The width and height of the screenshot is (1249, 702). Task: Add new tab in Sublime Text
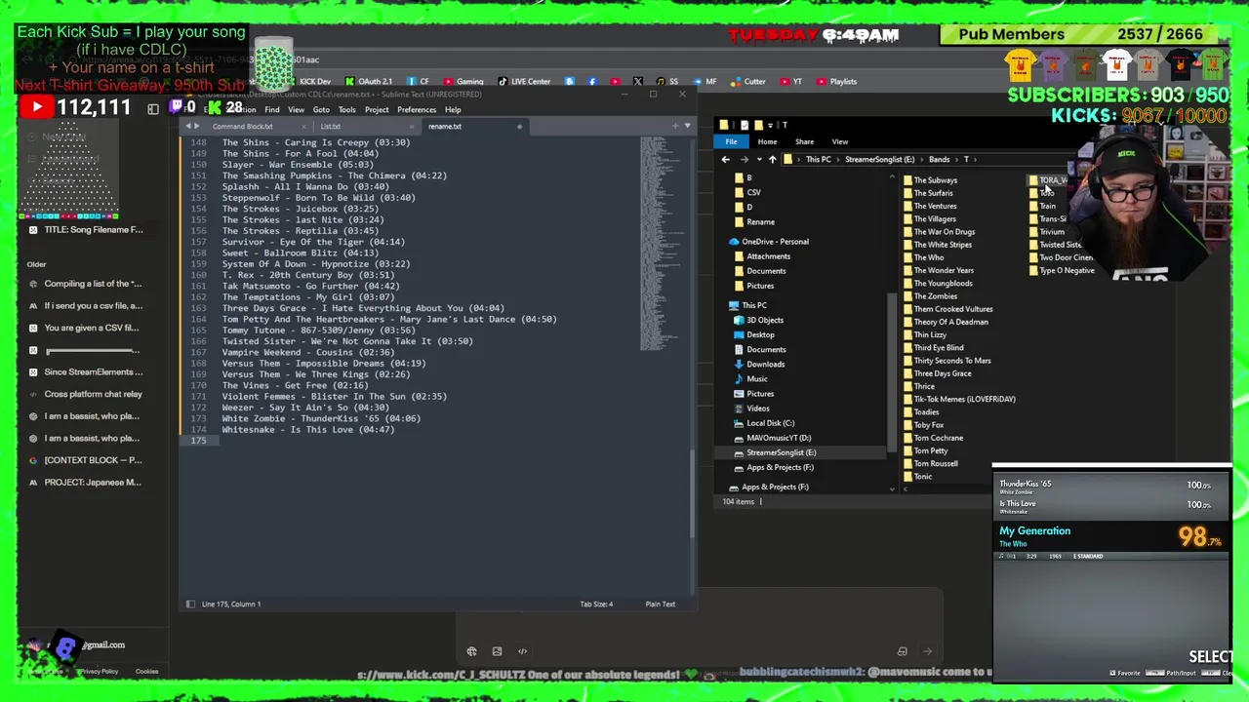[674, 126]
